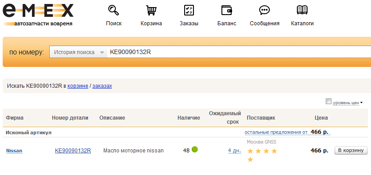Viewport: 371px width, 175px height.
Task: Add item with В корзину button
Action: 351,151
